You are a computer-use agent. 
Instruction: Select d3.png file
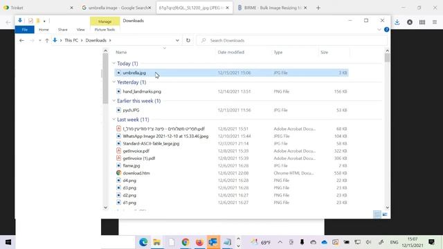[x=231, y=187]
